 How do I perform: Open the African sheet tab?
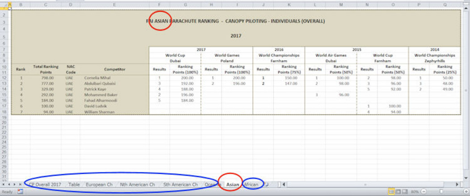tap(252, 184)
